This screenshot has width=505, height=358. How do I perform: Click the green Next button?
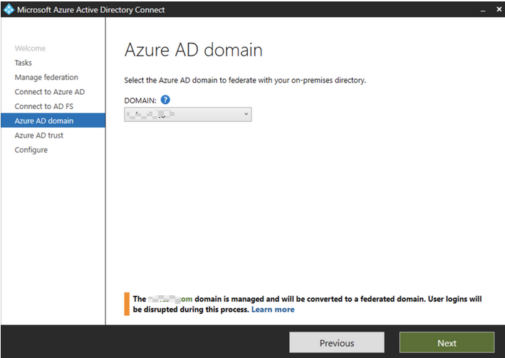(x=447, y=343)
